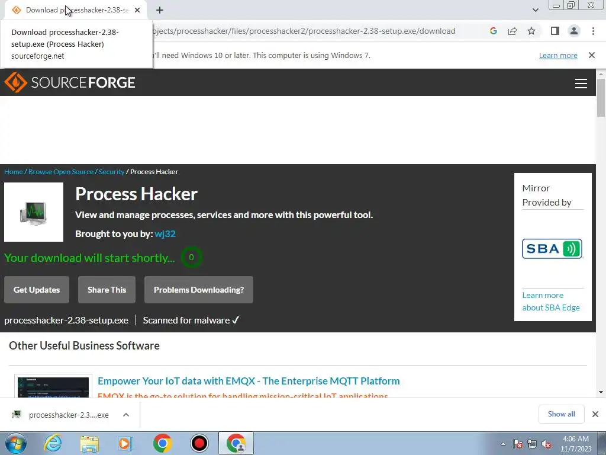Show hidden system tray icons

(503, 444)
